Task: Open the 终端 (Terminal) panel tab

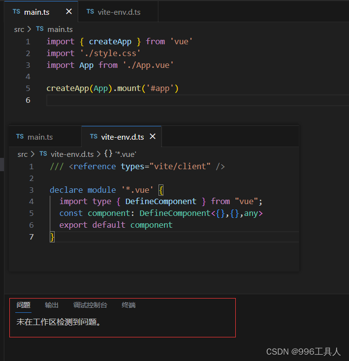Action: tap(128, 305)
